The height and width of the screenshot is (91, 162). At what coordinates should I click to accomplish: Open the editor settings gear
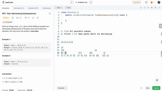tap(155, 8)
